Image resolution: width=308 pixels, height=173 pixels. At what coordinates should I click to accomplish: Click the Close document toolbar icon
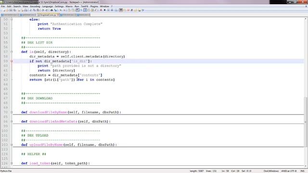point(19,10)
